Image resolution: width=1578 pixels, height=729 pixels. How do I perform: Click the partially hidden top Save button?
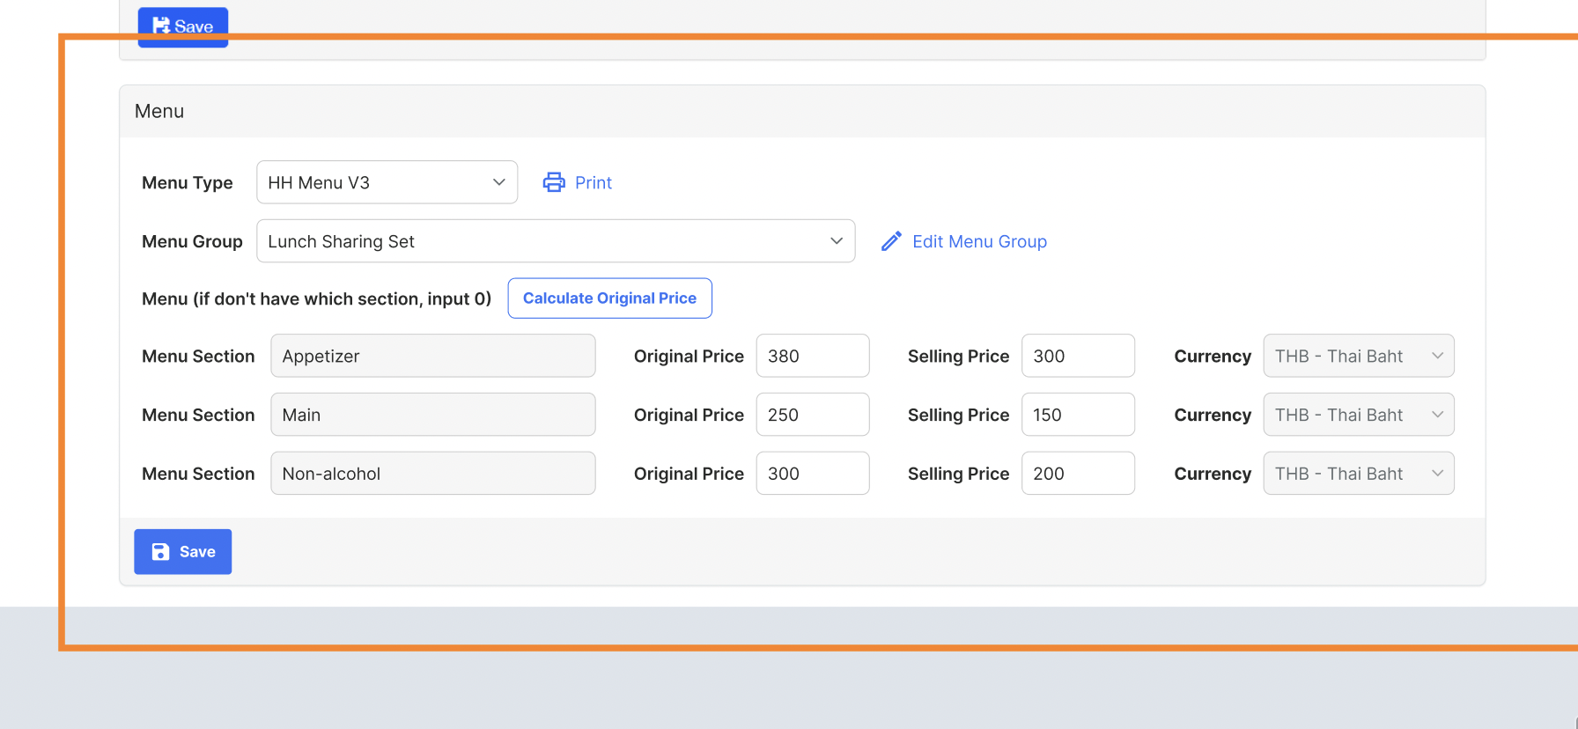tap(183, 26)
